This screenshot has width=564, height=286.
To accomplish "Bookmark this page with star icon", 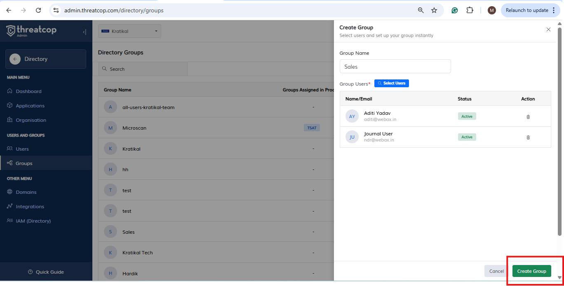I will tap(434, 10).
